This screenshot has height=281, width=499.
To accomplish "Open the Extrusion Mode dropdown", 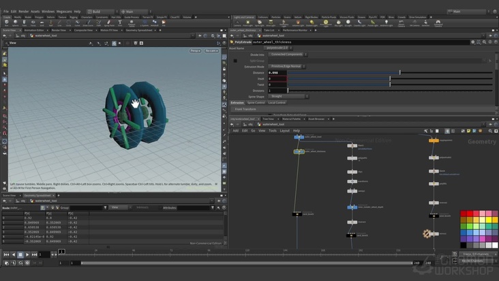I will (x=287, y=67).
